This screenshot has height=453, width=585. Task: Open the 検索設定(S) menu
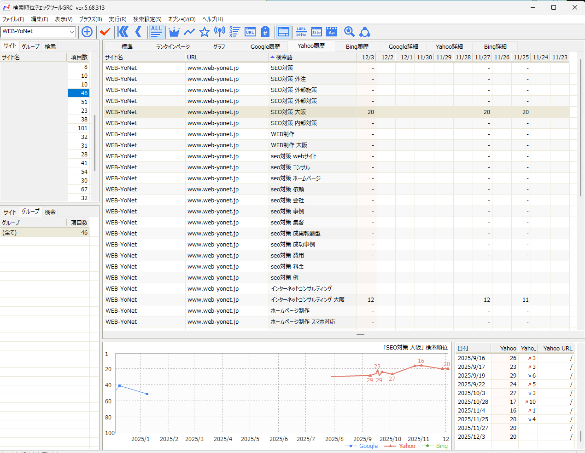coord(147,19)
